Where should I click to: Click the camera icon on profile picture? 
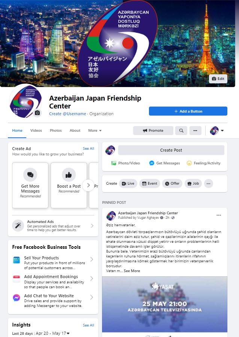click(38, 113)
